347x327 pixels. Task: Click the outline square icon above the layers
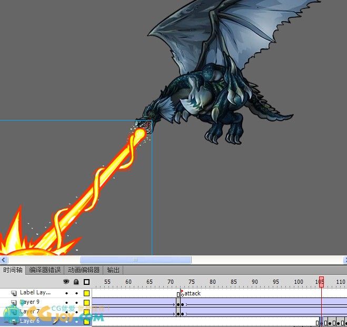click(x=86, y=282)
